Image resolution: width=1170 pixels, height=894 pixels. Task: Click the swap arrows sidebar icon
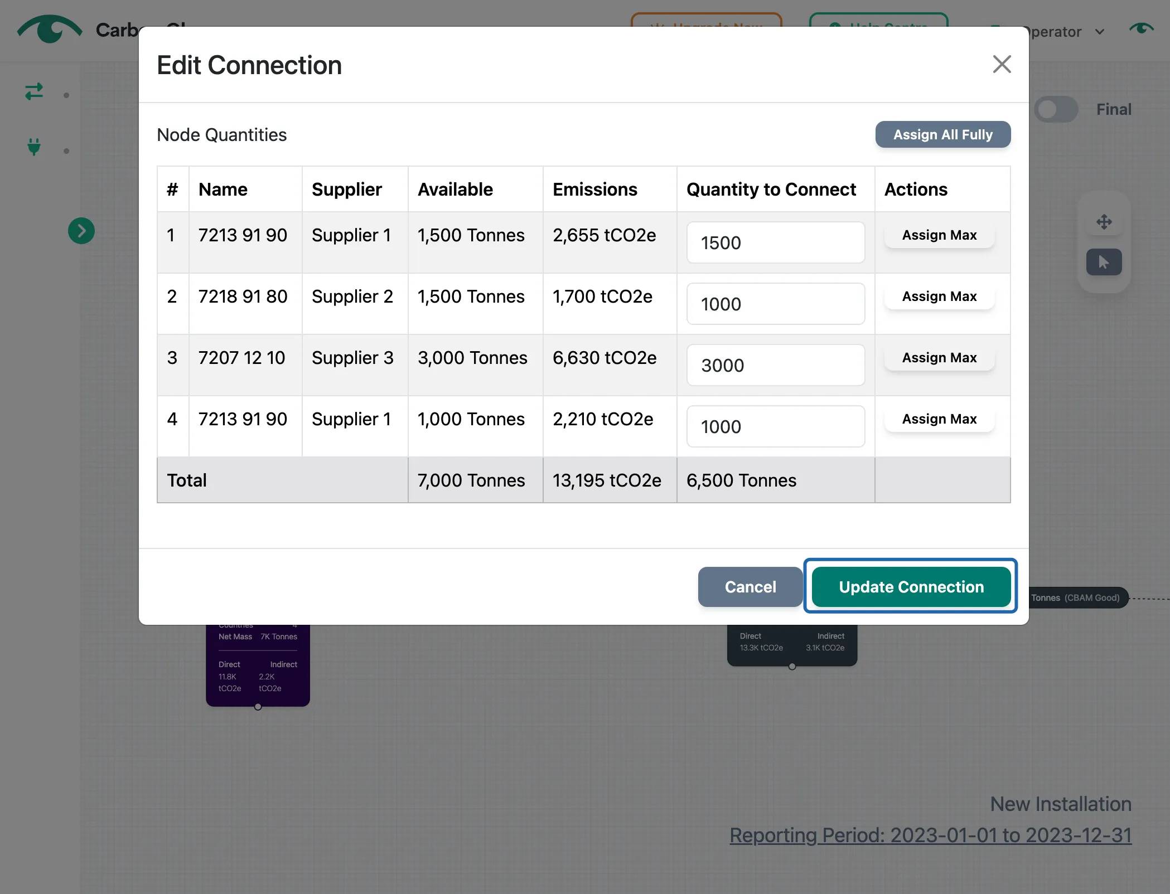tap(35, 91)
